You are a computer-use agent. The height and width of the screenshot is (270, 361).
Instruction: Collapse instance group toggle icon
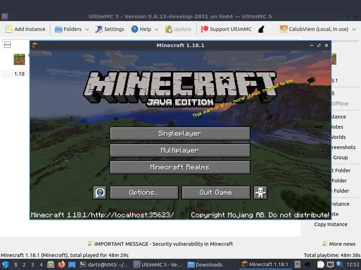[7, 45]
